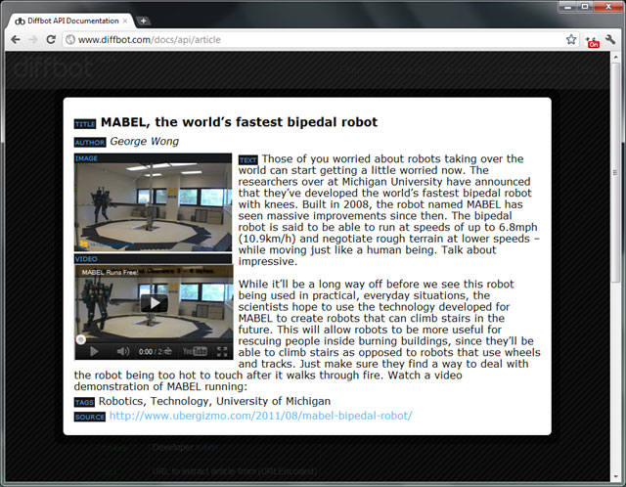Open the Chrome wrench menu
The height and width of the screenshot is (487, 626).
(611, 40)
